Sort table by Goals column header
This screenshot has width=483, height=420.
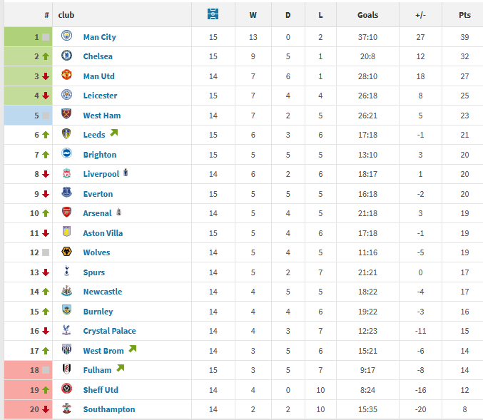tap(368, 15)
